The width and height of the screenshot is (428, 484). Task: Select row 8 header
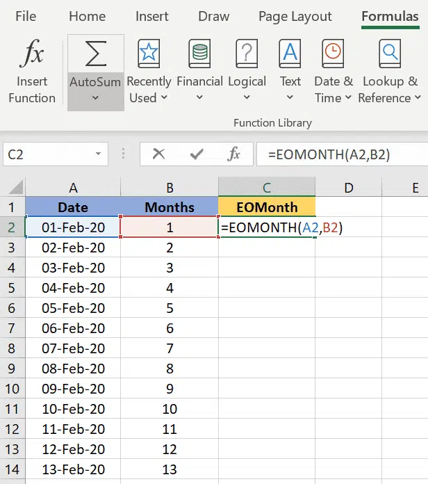(x=13, y=348)
